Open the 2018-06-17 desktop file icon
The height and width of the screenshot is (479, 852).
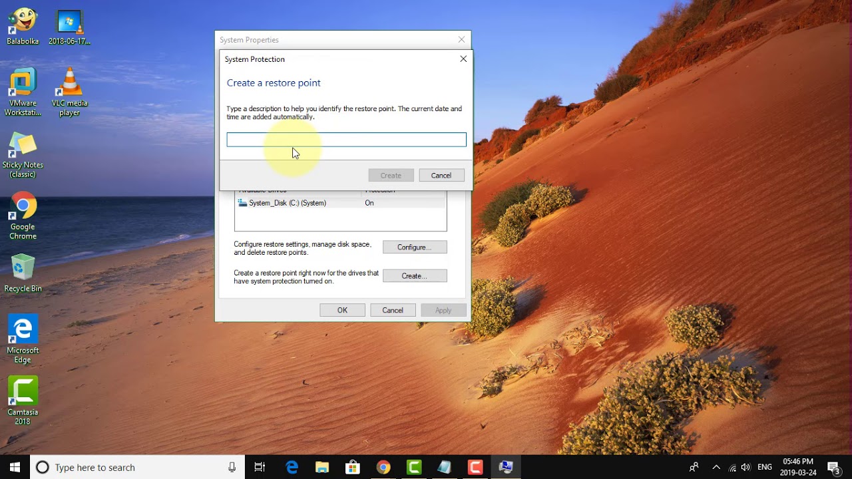(x=69, y=27)
